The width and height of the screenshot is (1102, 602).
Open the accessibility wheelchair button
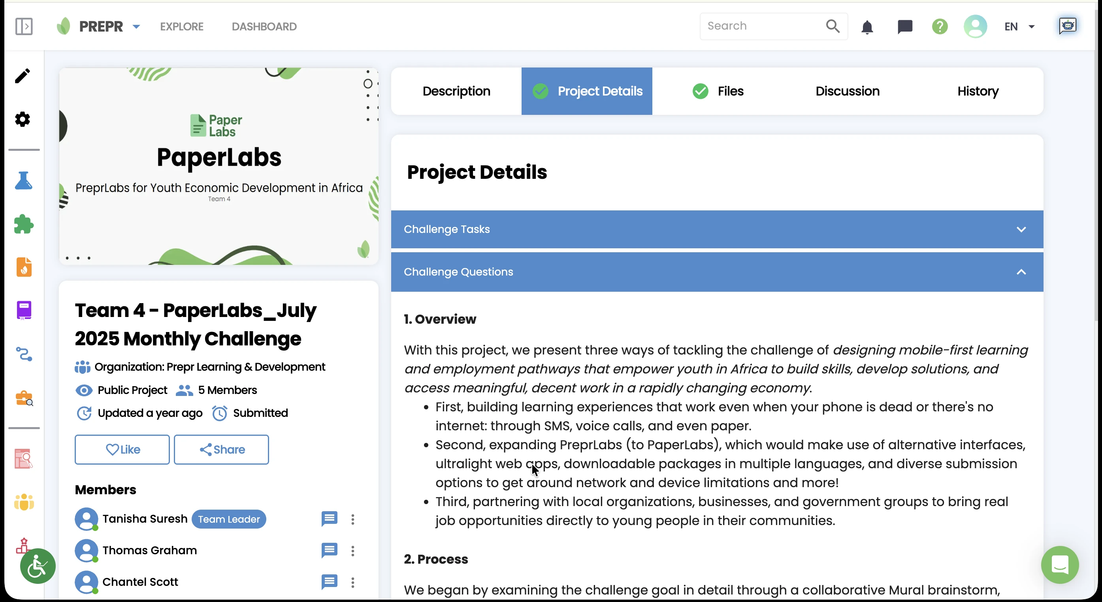pos(38,566)
